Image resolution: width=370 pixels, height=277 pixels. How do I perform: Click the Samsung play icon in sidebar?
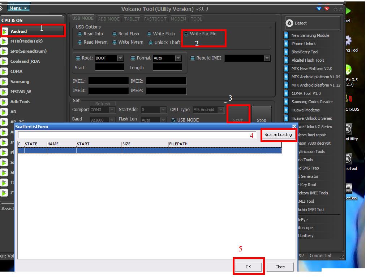pos(4,82)
